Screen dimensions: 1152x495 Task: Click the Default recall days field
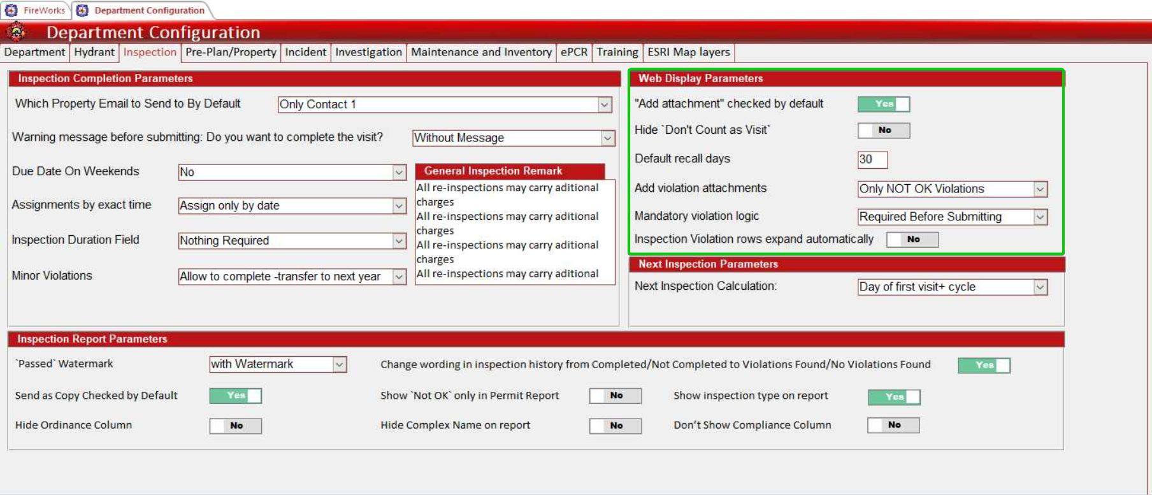pyautogui.click(x=872, y=159)
